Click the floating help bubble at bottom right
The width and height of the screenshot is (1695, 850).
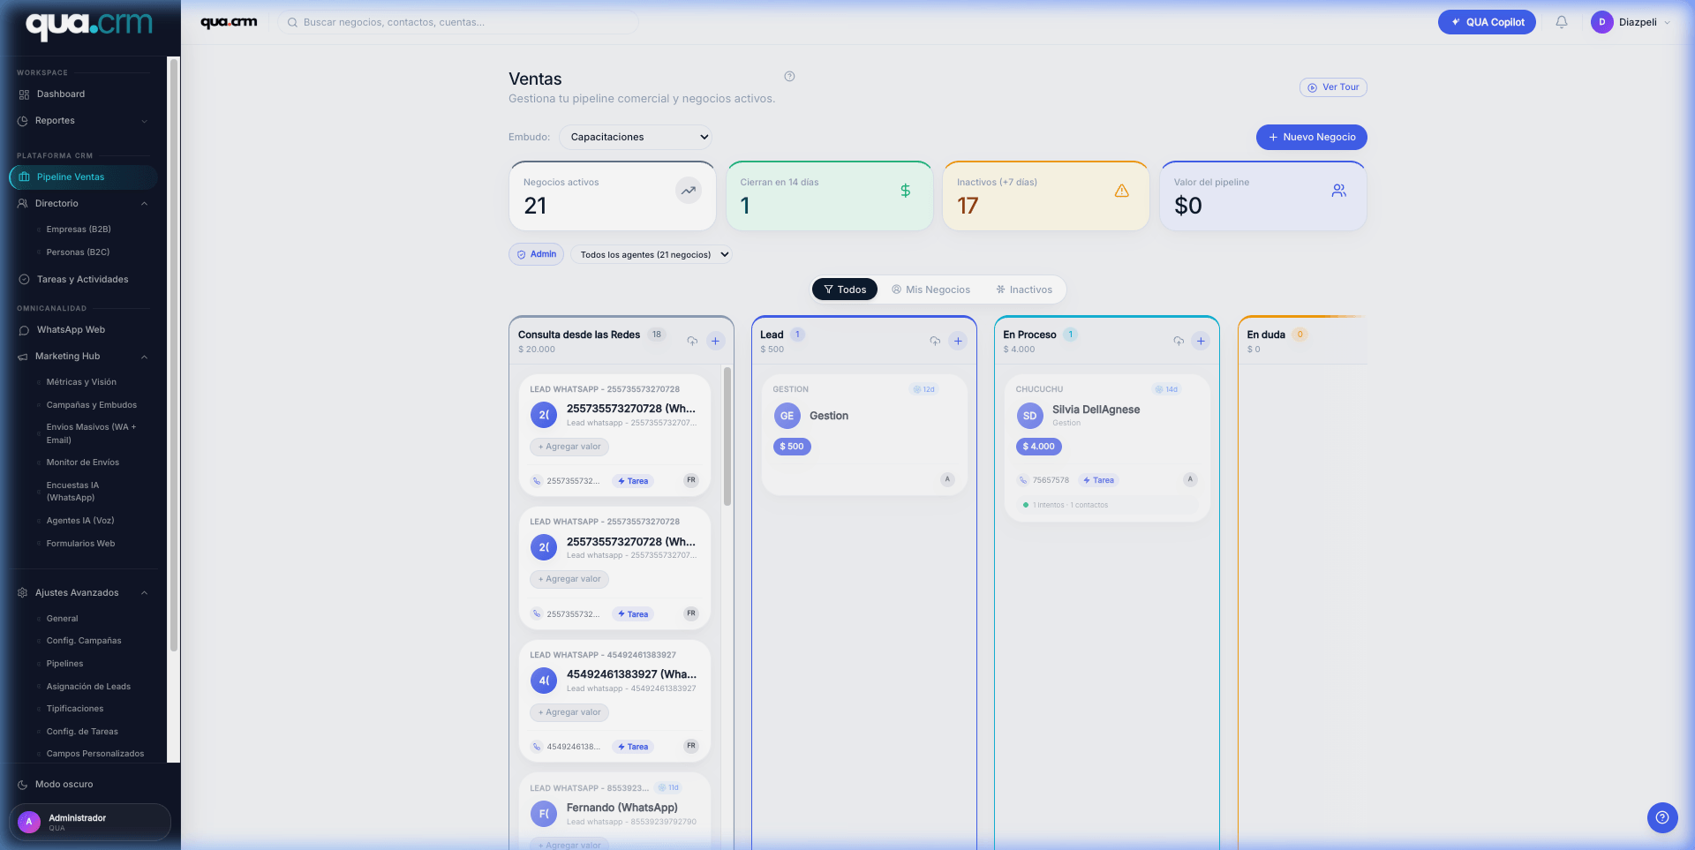click(x=1663, y=818)
